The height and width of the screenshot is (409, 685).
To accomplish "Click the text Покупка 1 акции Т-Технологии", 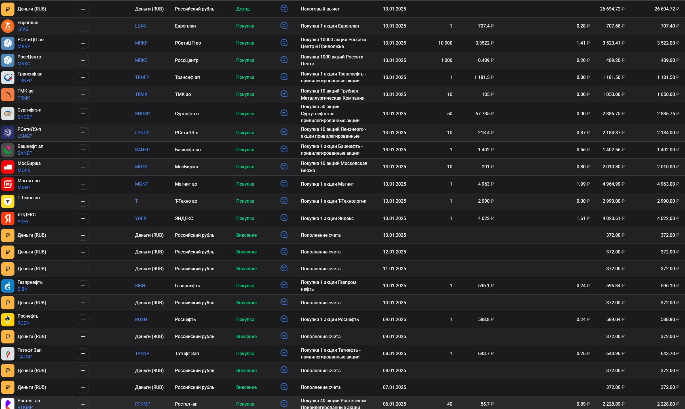I will pos(333,201).
